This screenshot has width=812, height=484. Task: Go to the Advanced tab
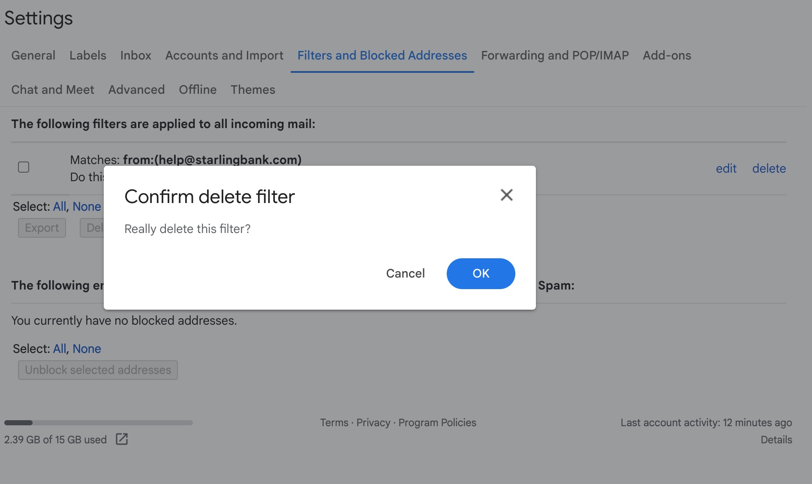pos(136,90)
